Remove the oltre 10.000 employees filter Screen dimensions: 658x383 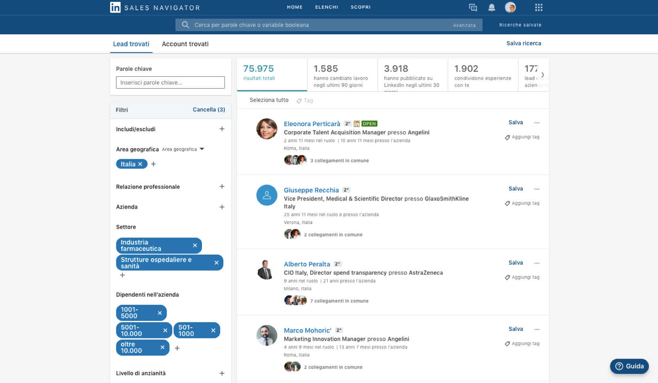162,347
